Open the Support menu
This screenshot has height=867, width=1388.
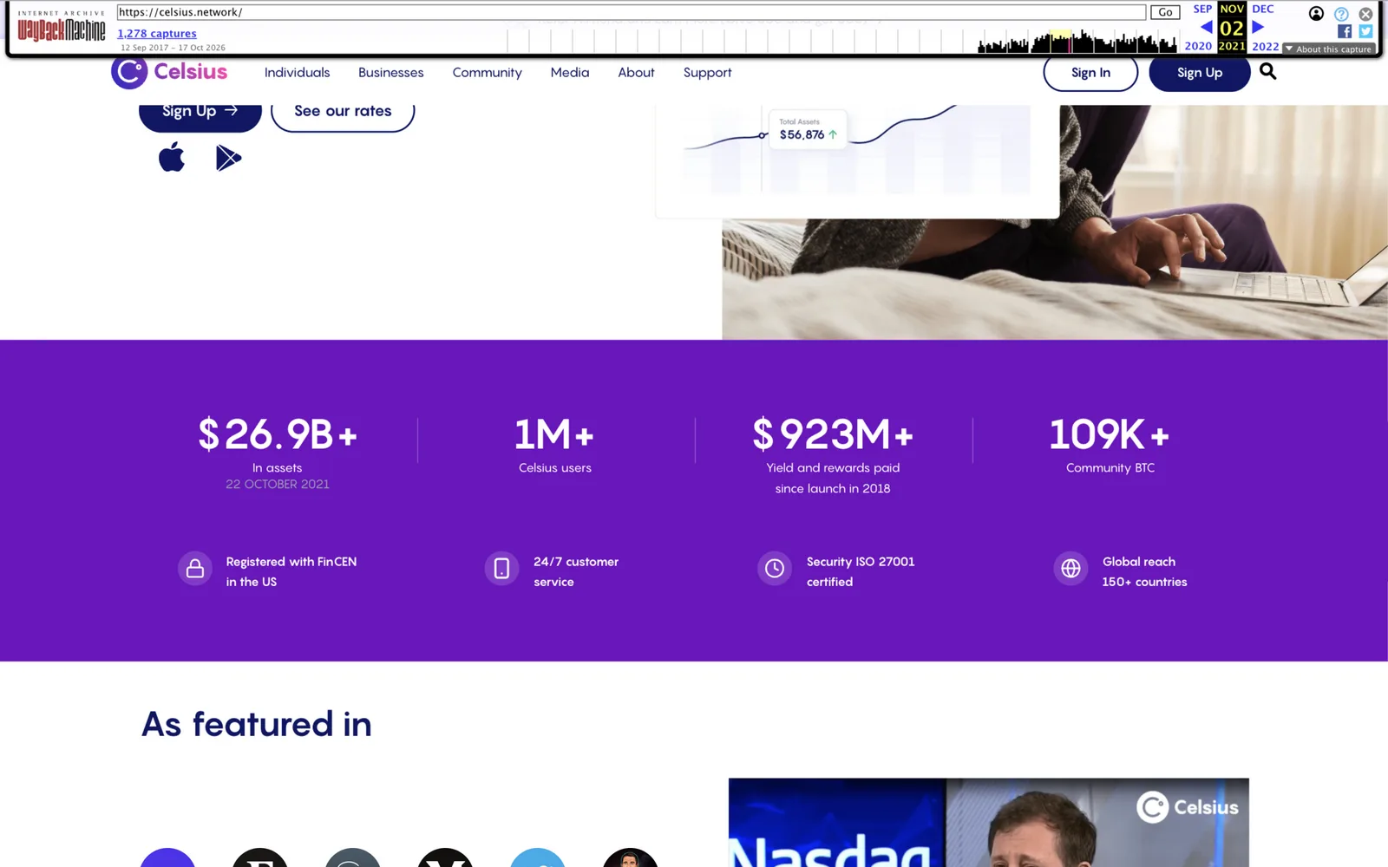tap(707, 73)
